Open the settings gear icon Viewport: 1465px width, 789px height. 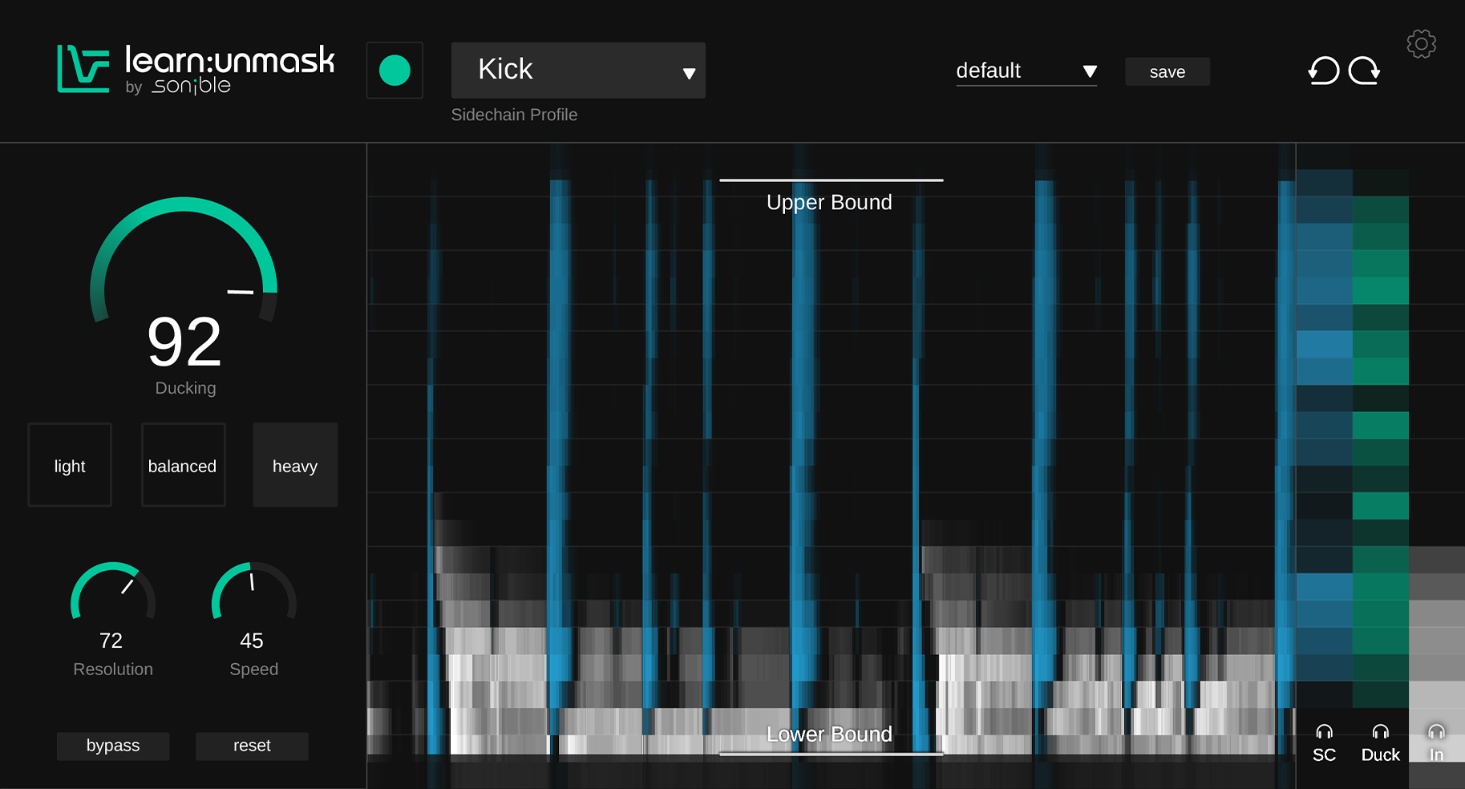click(x=1421, y=44)
